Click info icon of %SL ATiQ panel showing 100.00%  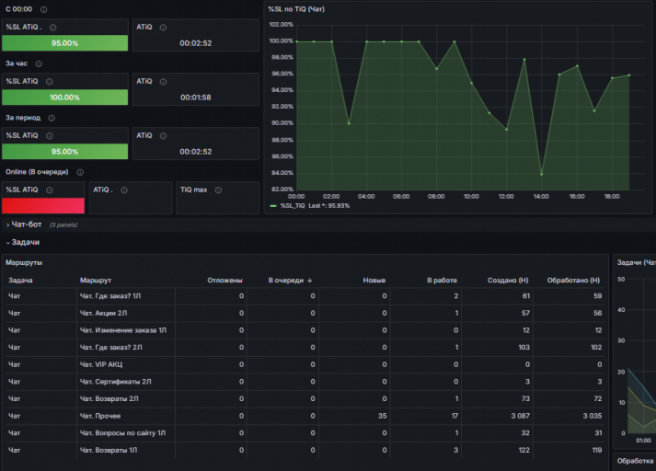[x=48, y=82]
